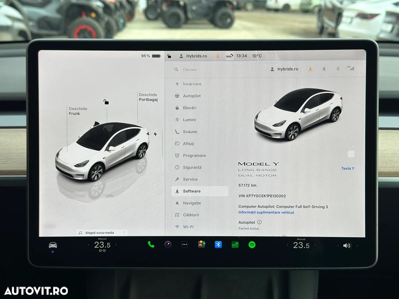Tap the charge port lightning bolt icon

pyautogui.click(x=155, y=134)
